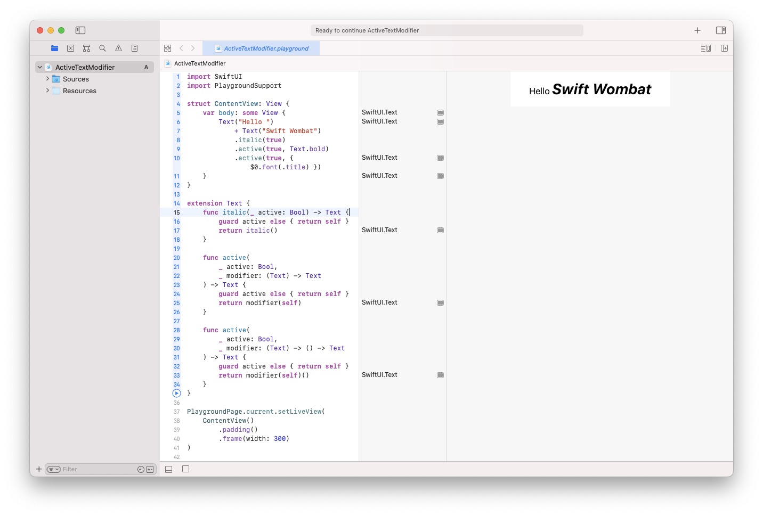This screenshot has width=763, height=516.
Task: Open the editor options menu
Action: click(705, 48)
